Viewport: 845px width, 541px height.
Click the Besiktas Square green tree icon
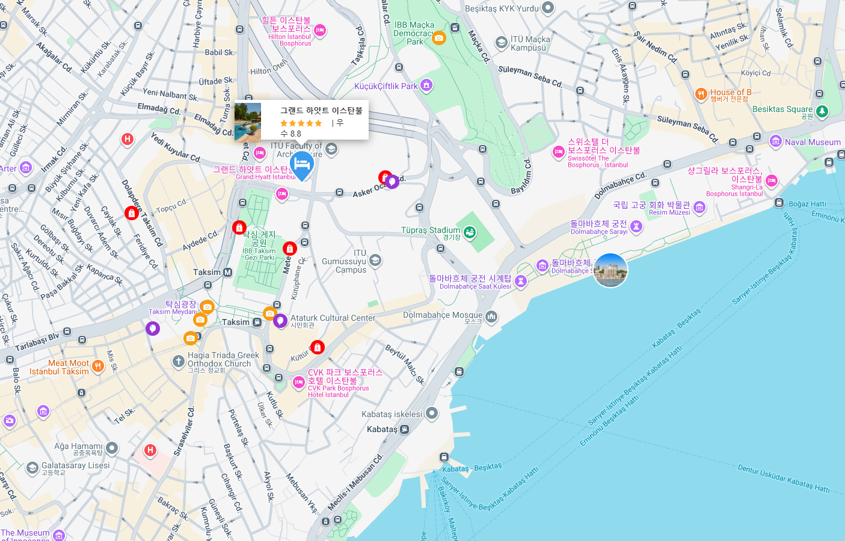click(x=822, y=111)
